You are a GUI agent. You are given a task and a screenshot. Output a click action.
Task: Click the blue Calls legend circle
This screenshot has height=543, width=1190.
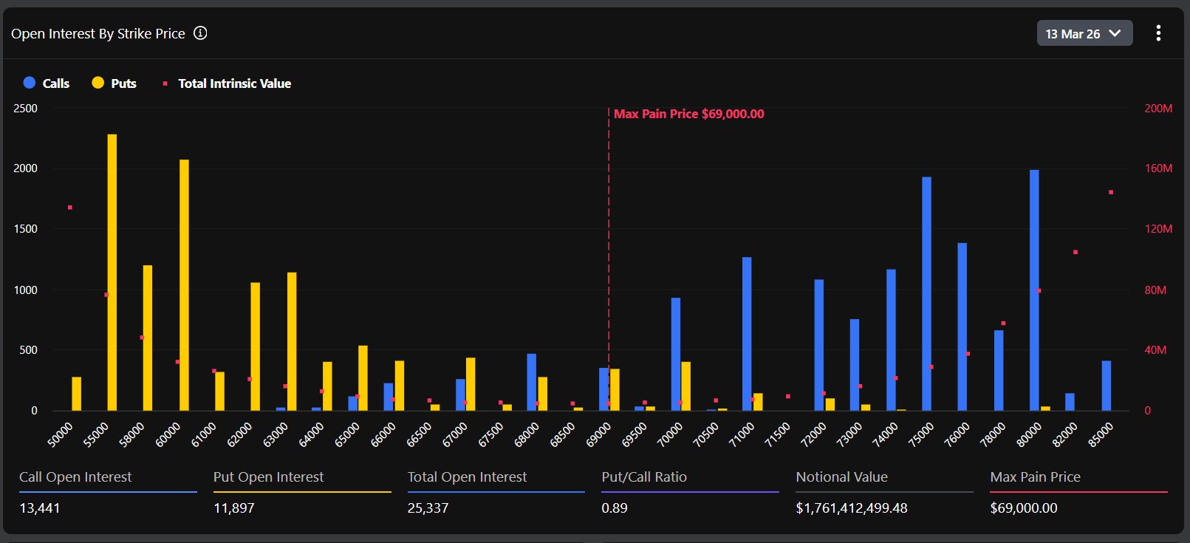pos(30,83)
